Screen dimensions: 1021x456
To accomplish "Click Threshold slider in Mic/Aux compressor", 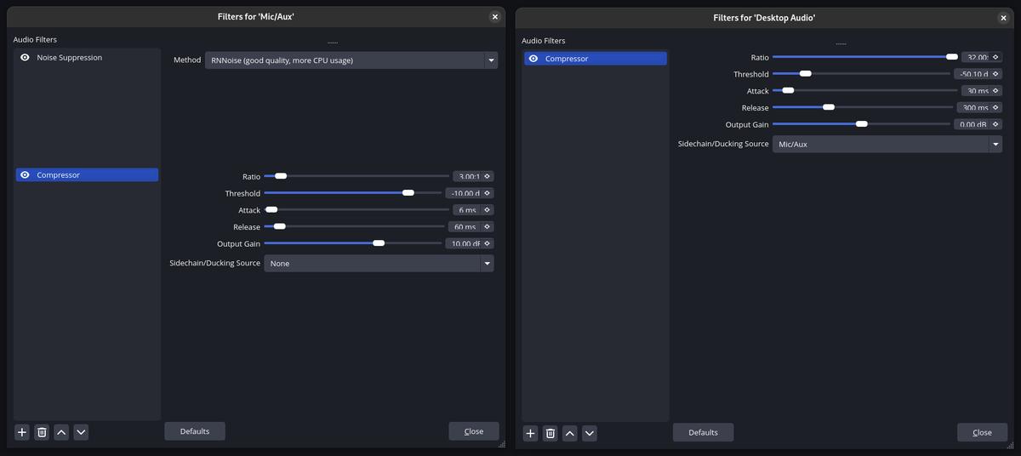I will pos(353,193).
